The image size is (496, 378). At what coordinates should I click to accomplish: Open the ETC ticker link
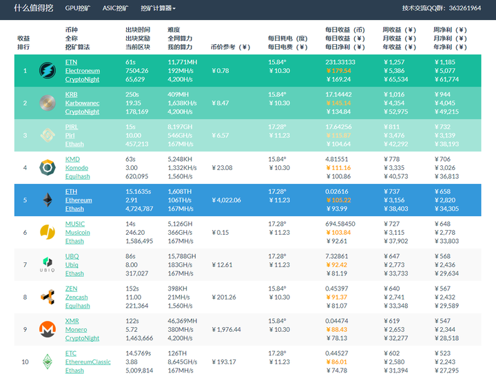tap(71, 353)
